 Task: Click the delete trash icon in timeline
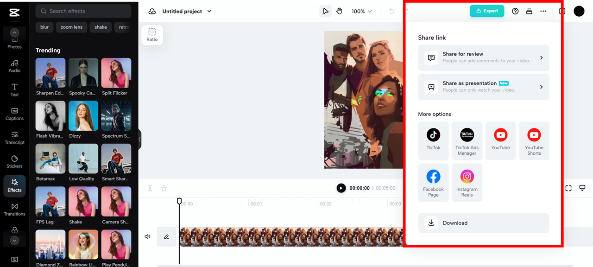[x=164, y=188]
